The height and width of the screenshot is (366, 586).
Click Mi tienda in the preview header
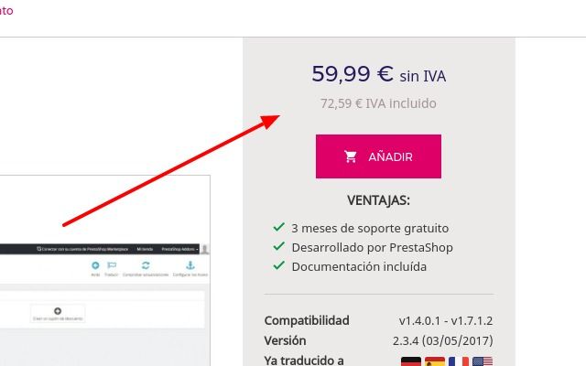pos(145,249)
